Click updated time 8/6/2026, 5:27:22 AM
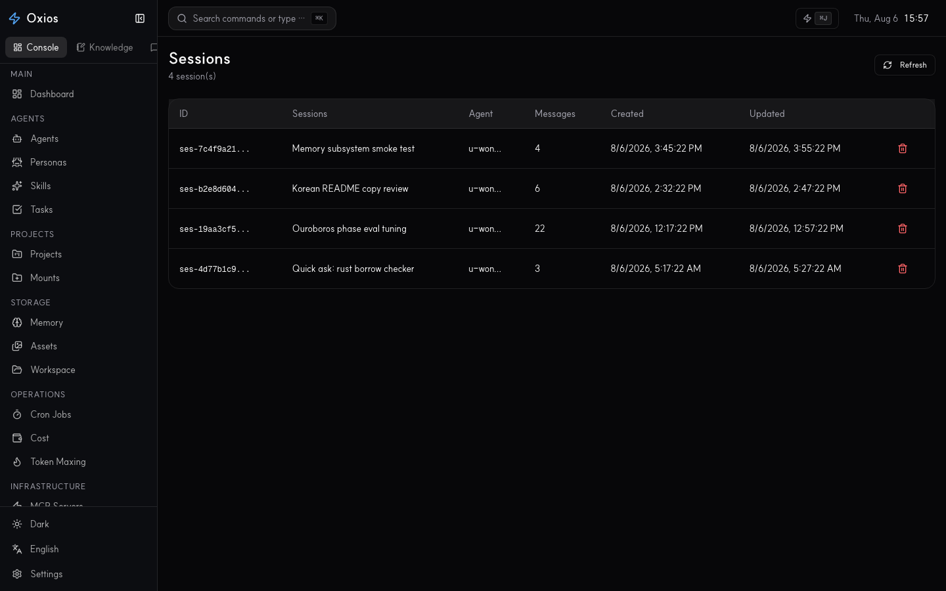The width and height of the screenshot is (946, 591). pyautogui.click(x=796, y=269)
